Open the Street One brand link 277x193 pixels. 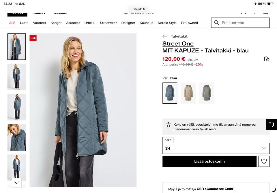[178, 43]
